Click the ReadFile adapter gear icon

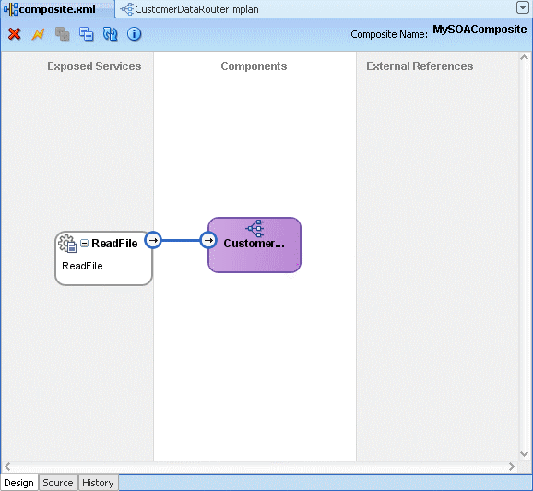[x=67, y=244]
